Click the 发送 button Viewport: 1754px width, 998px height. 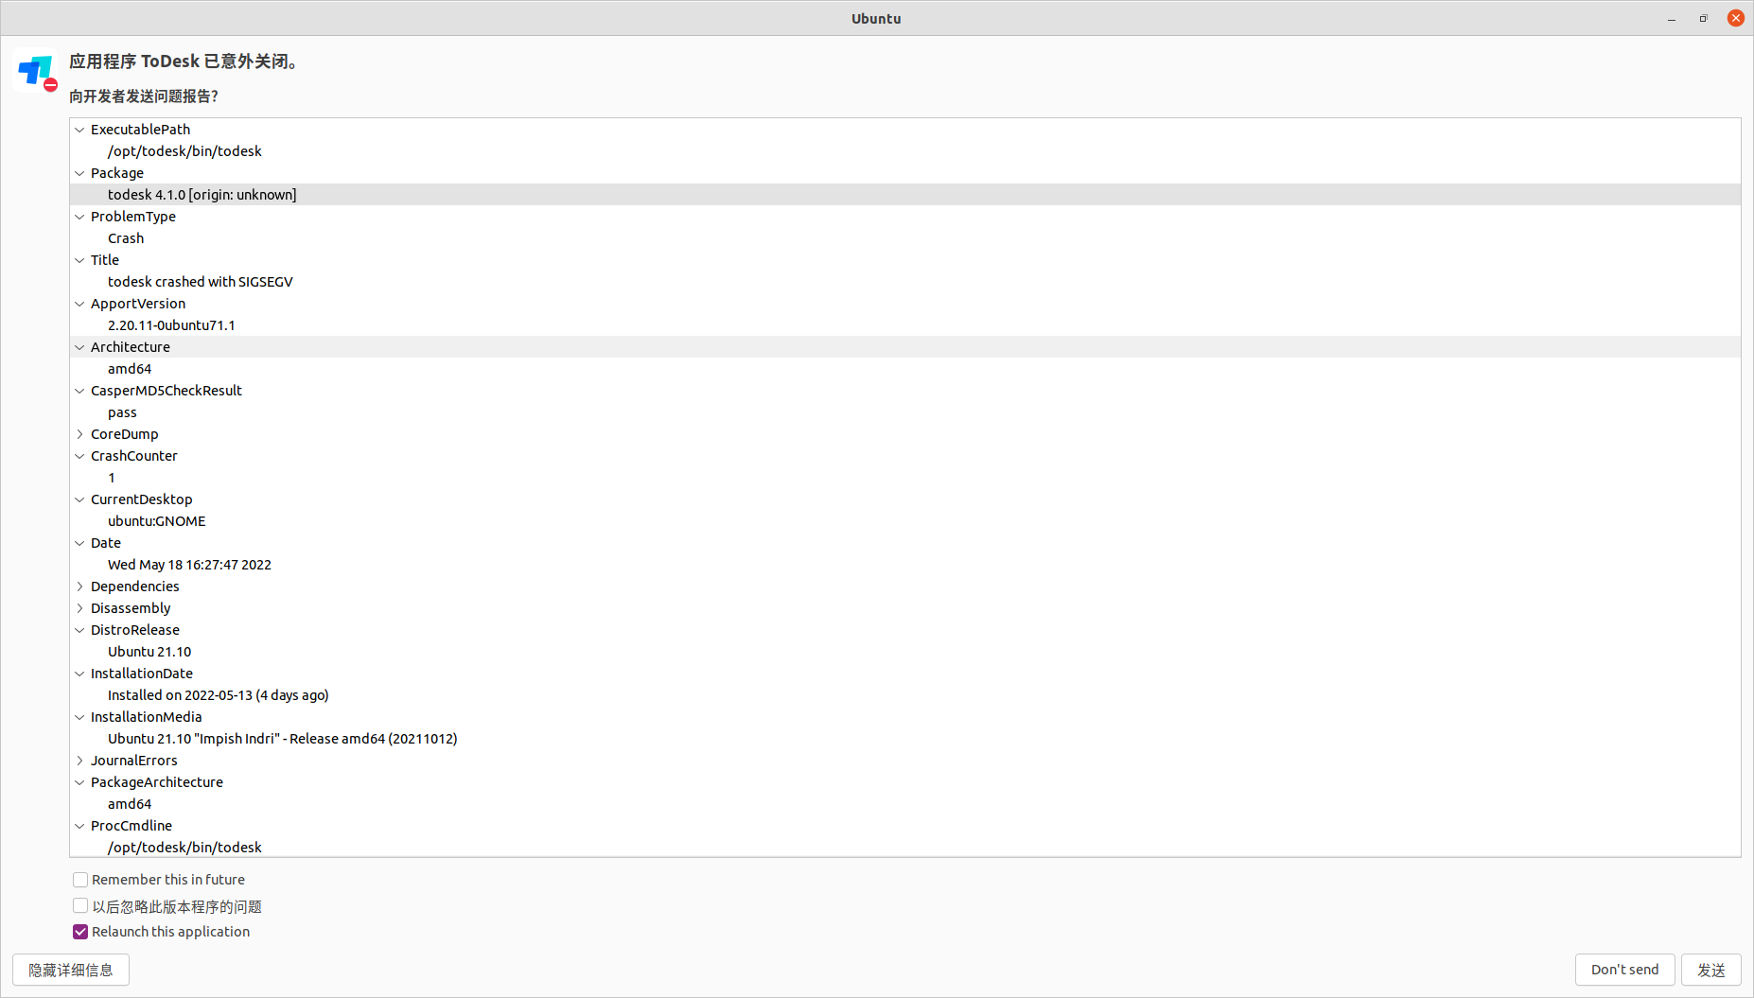tap(1710, 970)
